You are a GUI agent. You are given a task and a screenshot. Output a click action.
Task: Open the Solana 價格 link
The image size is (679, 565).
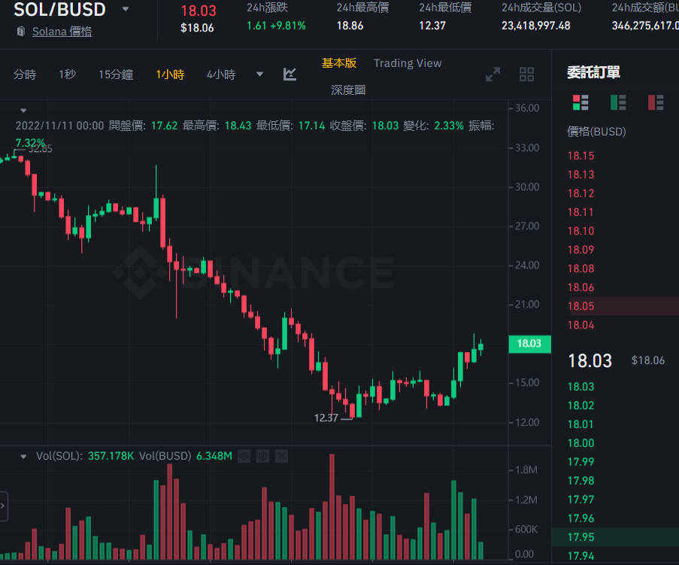click(62, 32)
